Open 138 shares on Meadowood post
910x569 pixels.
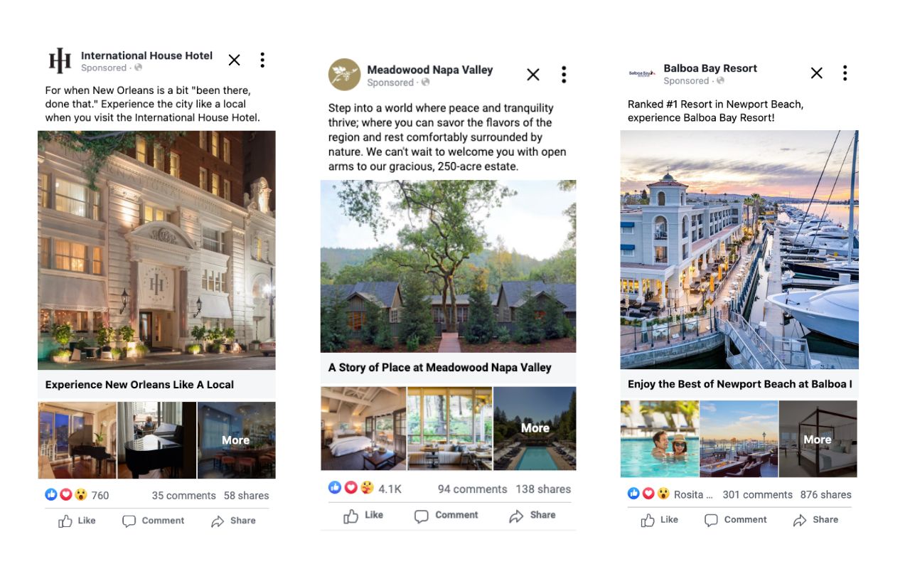(x=543, y=489)
